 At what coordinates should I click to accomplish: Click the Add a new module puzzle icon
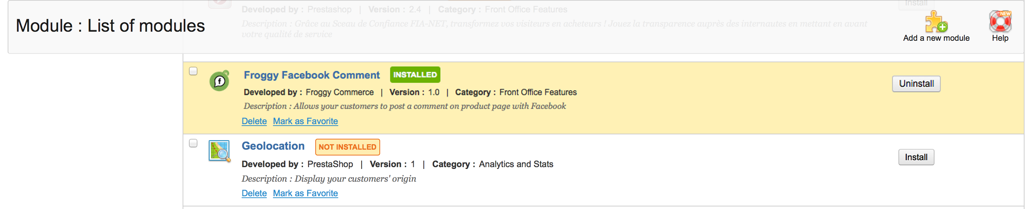coord(936,21)
